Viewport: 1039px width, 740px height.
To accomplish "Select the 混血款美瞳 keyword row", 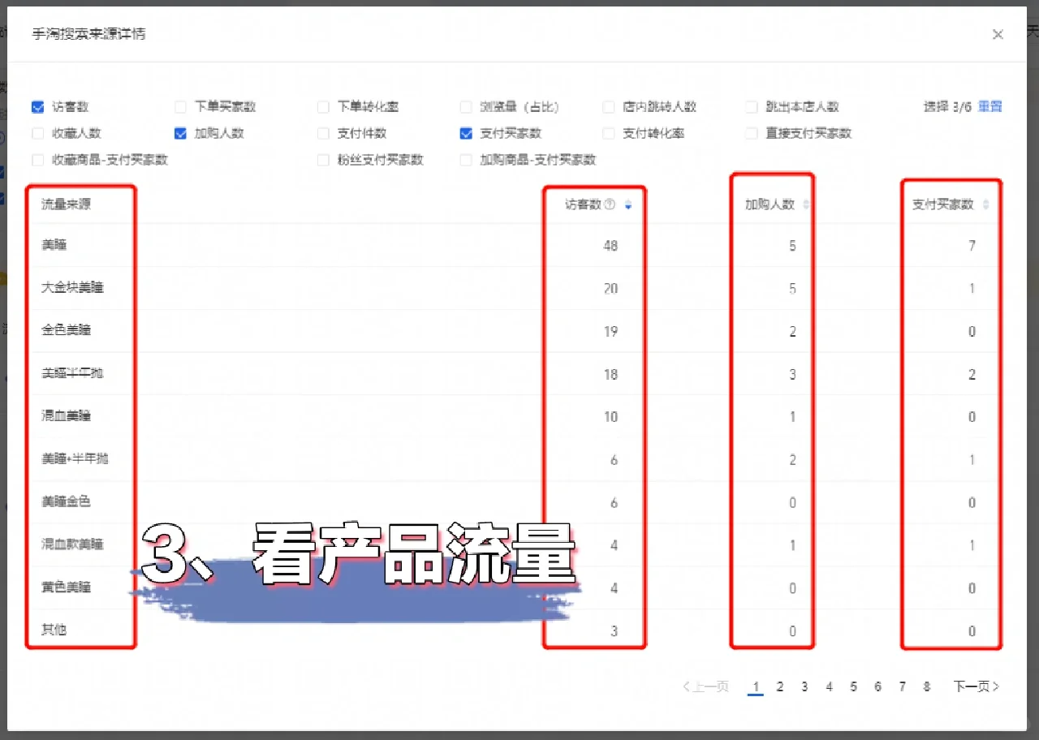I will click(x=515, y=545).
